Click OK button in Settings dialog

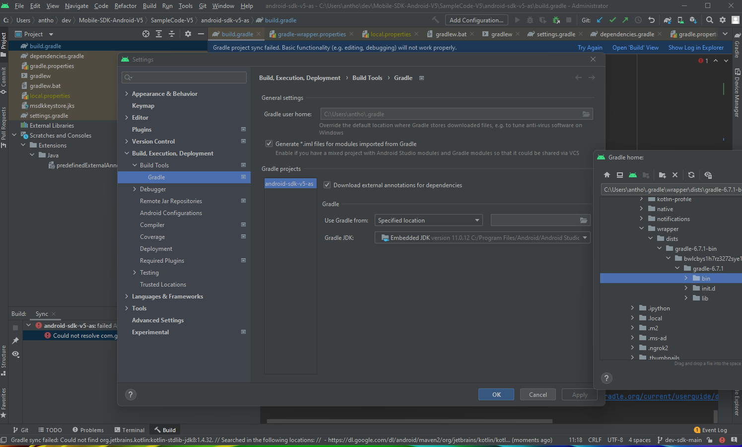[x=496, y=394]
